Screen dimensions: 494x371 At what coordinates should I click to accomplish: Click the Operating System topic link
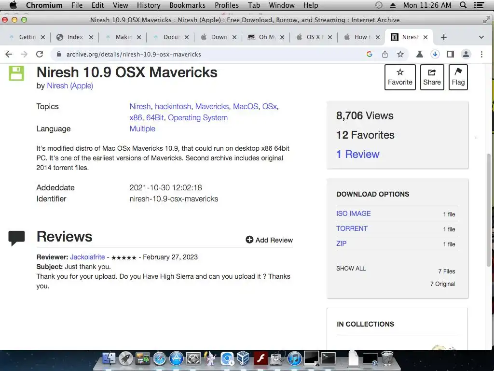point(197,118)
